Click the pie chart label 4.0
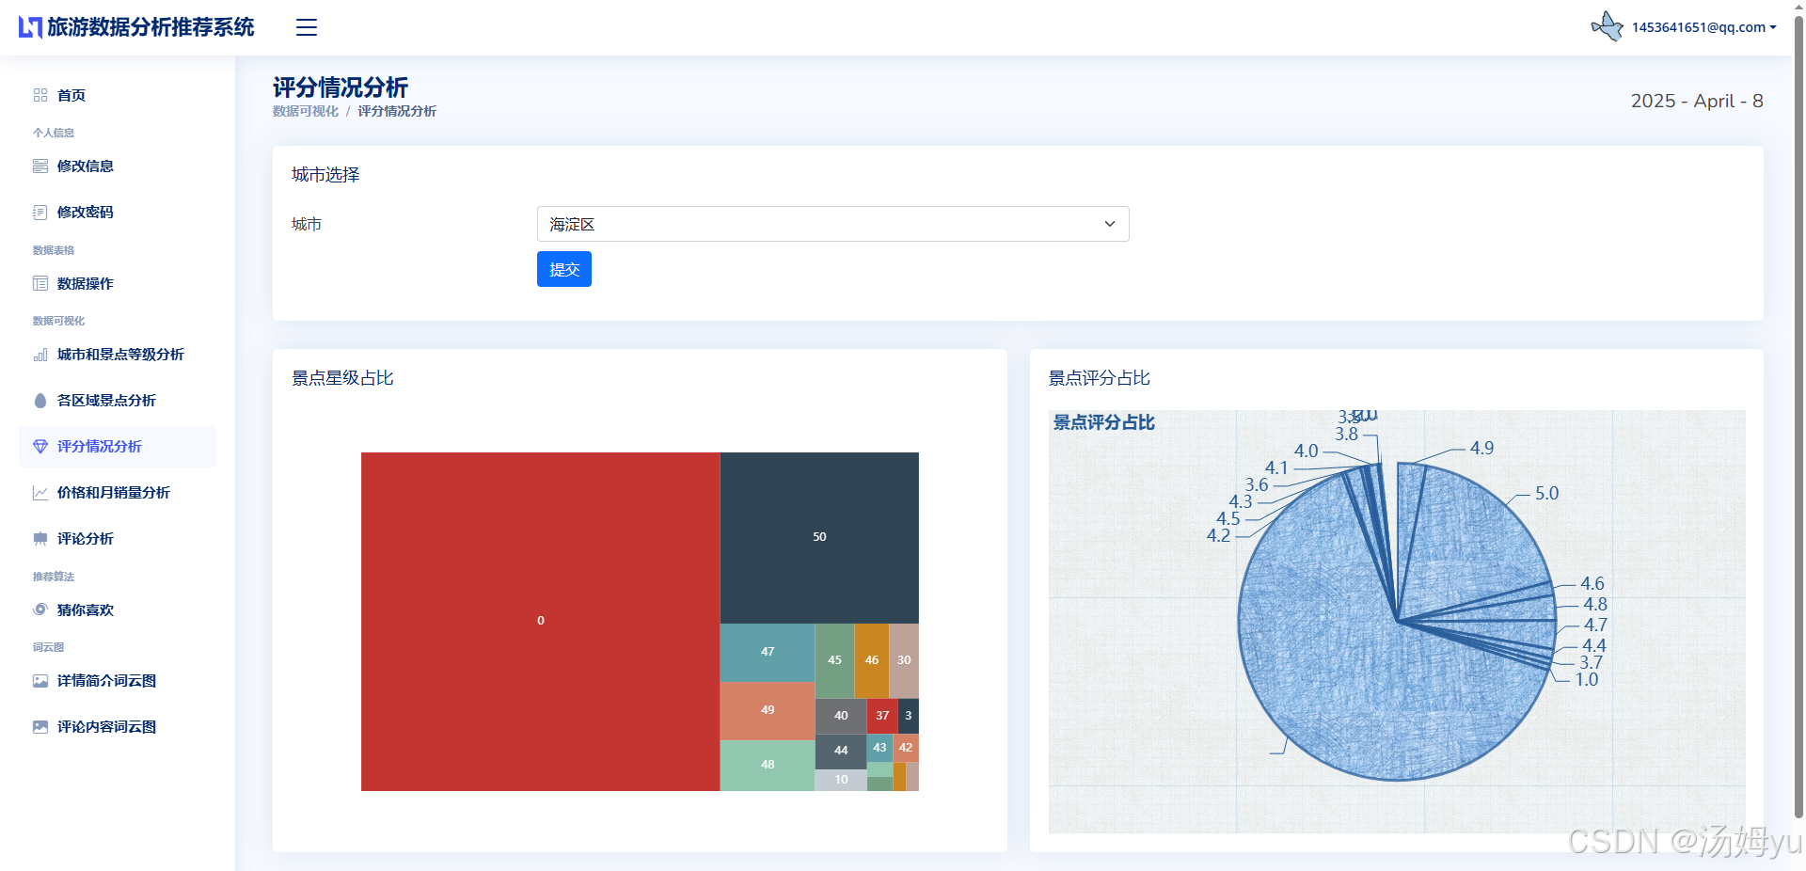Screen dimensions: 1806x871 pos(1306,451)
